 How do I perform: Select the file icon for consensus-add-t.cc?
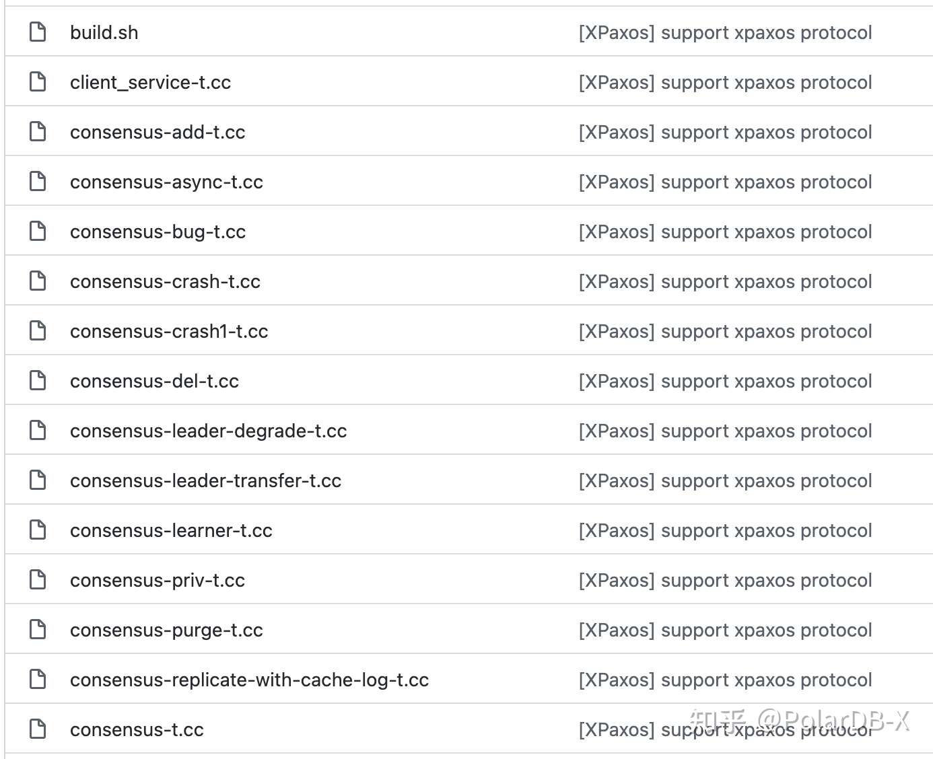coord(38,131)
